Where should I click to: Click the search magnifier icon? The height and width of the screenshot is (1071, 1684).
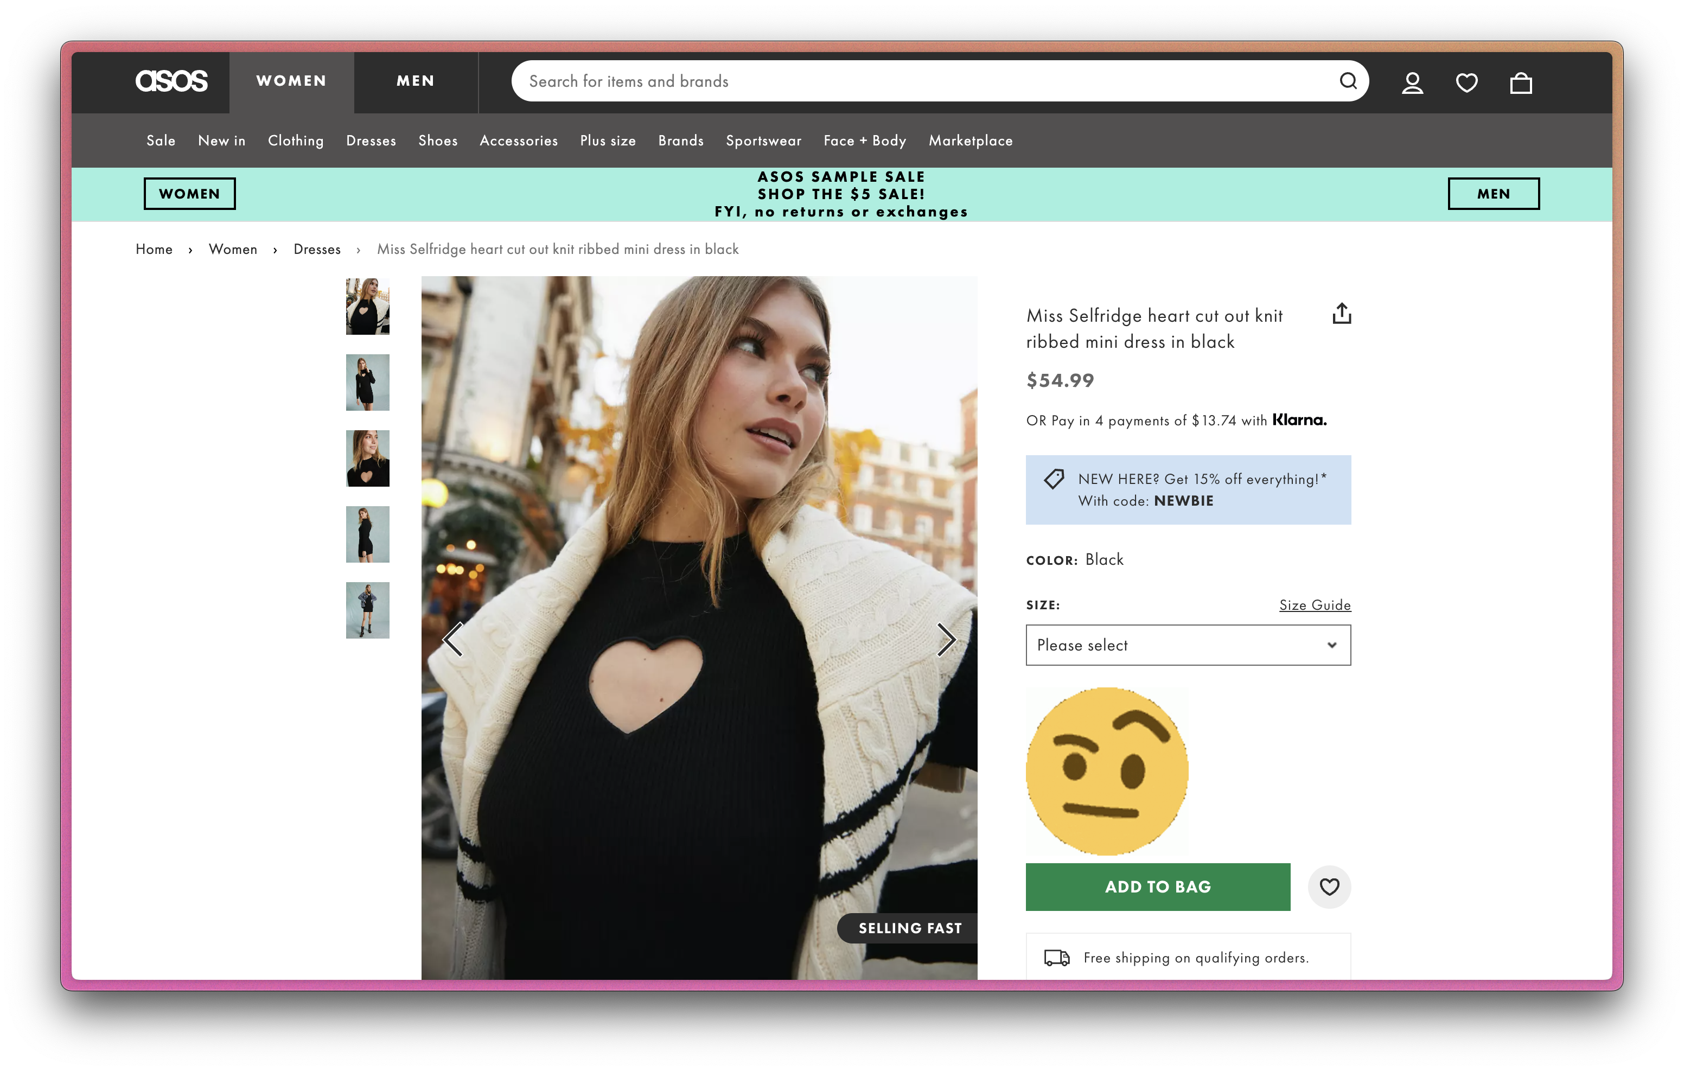(x=1348, y=81)
